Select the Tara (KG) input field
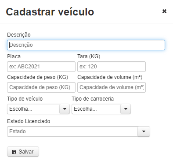Image resolution: width=173 pixels, height=165 pixels. click(112, 67)
